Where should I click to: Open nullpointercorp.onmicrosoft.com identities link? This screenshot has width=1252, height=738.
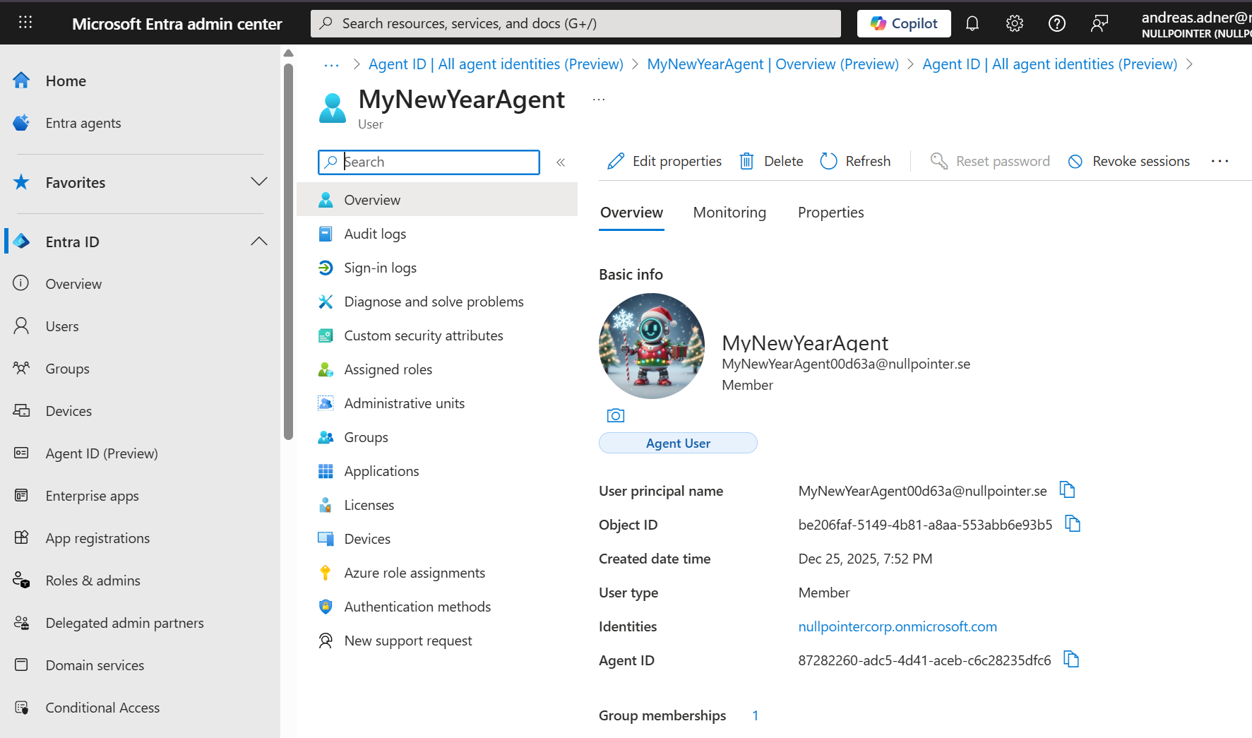(898, 626)
